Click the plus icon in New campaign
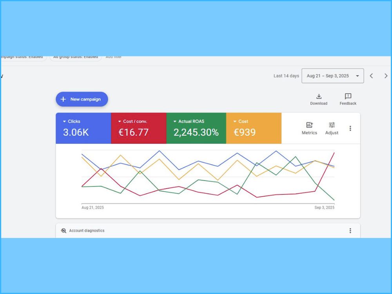Screen dimensions: 392x294 pyautogui.click(x=63, y=99)
